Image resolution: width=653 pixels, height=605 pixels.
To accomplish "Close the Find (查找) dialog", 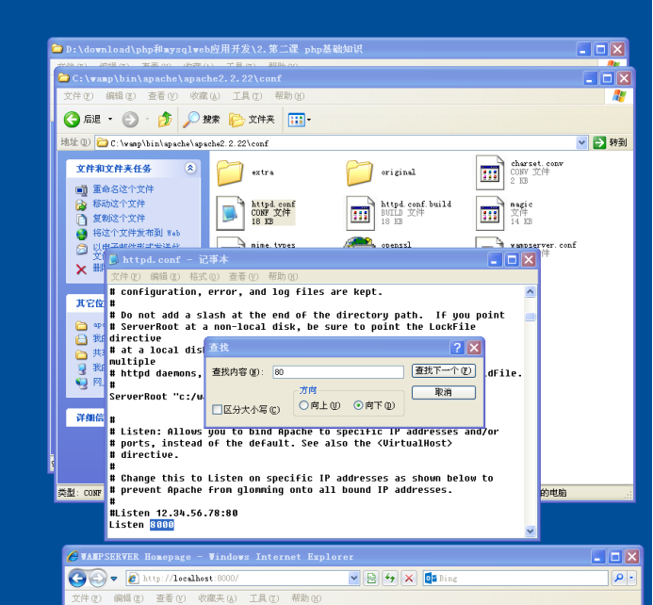I will pos(474,347).
